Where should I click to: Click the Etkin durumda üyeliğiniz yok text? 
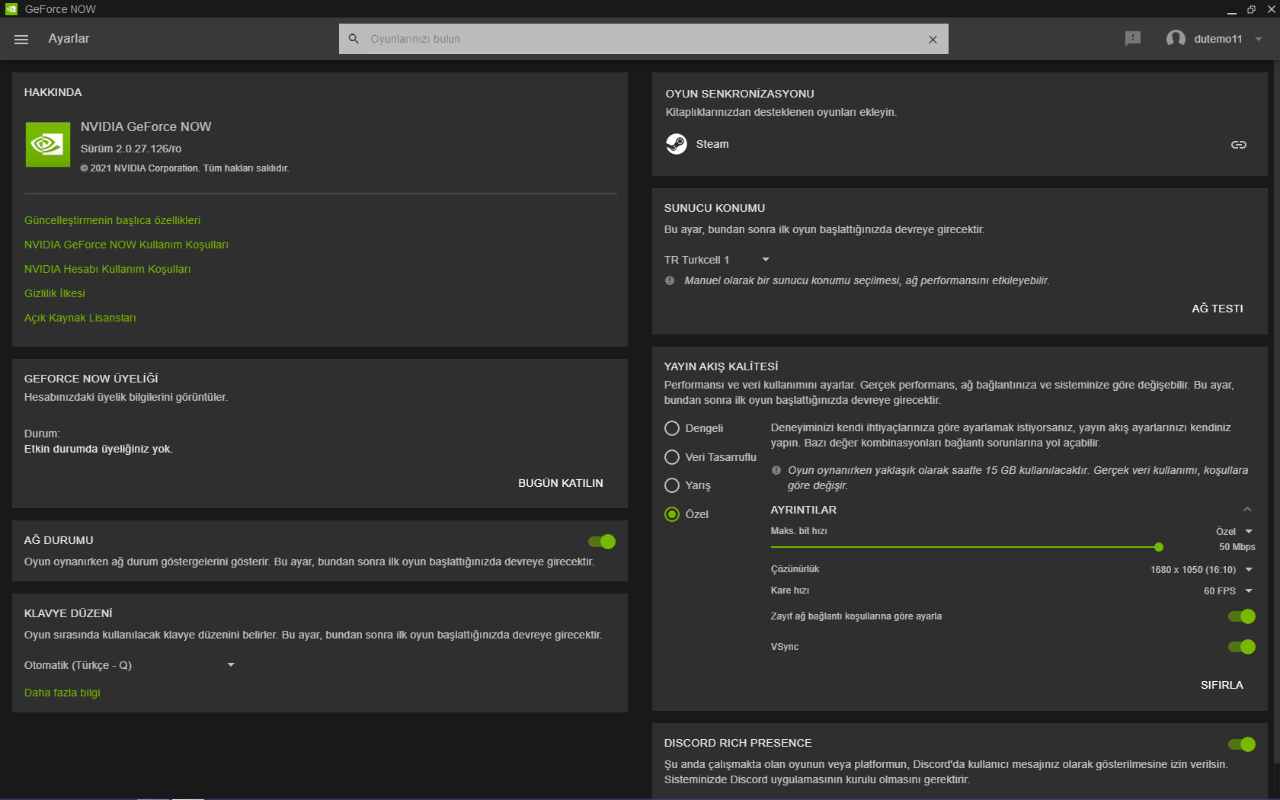pyautogui.click(x=98, y=449)
